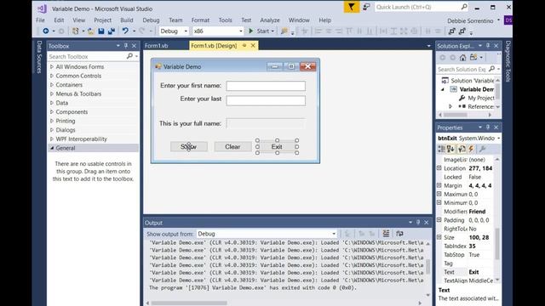Screen dimensions: 545x306
Task: Click the New Project toolbar icon
Action: 75,31
